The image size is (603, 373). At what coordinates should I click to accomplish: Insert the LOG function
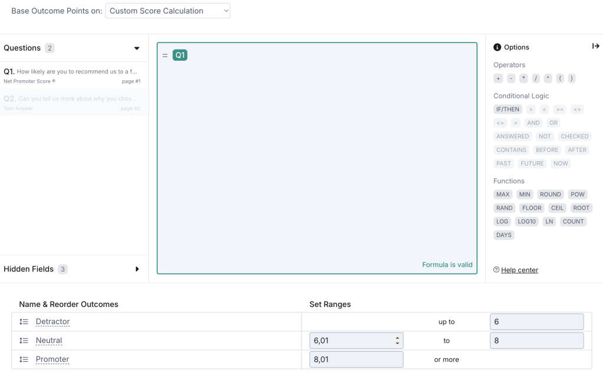(x=502, y=222)
